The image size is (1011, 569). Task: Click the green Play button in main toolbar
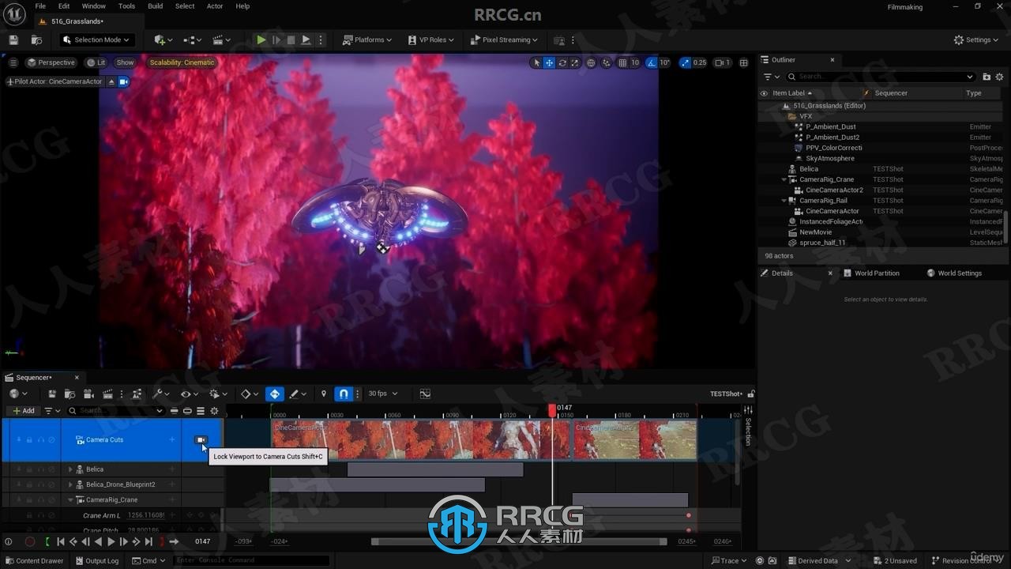[261, 40]
